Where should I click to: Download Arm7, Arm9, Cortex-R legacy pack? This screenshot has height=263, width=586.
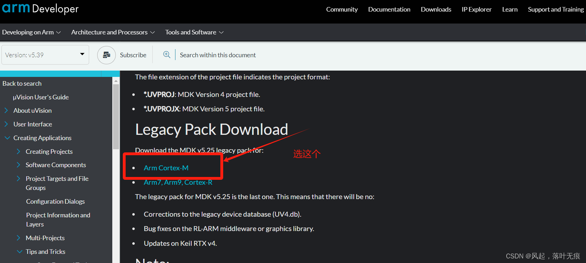[x=178, y=182]
